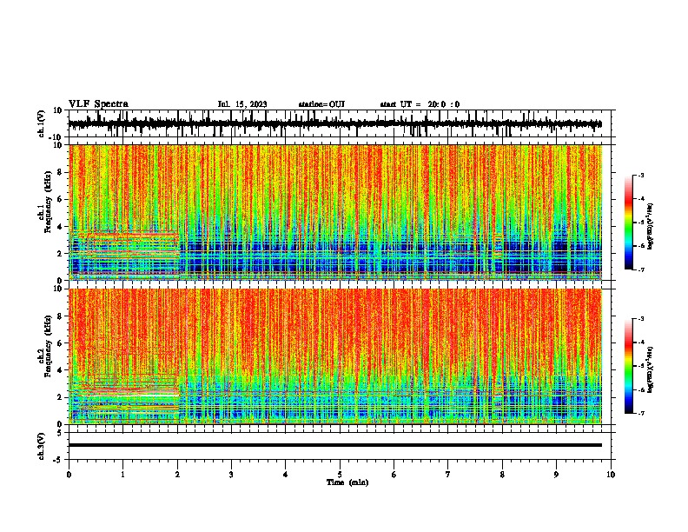The width and height of the screenshot is (688, 532).
Task: Click the "-7" label on ch.1 color bar
Action: point(640,269)
